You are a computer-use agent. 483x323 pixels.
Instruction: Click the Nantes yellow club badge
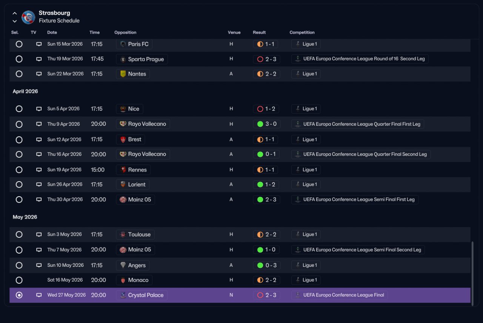[x=123, y=74]
